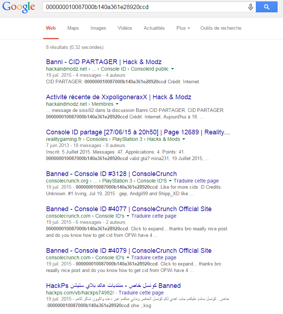Open the Actualités tab
283x314 pixels.
(x=154, y=28)
